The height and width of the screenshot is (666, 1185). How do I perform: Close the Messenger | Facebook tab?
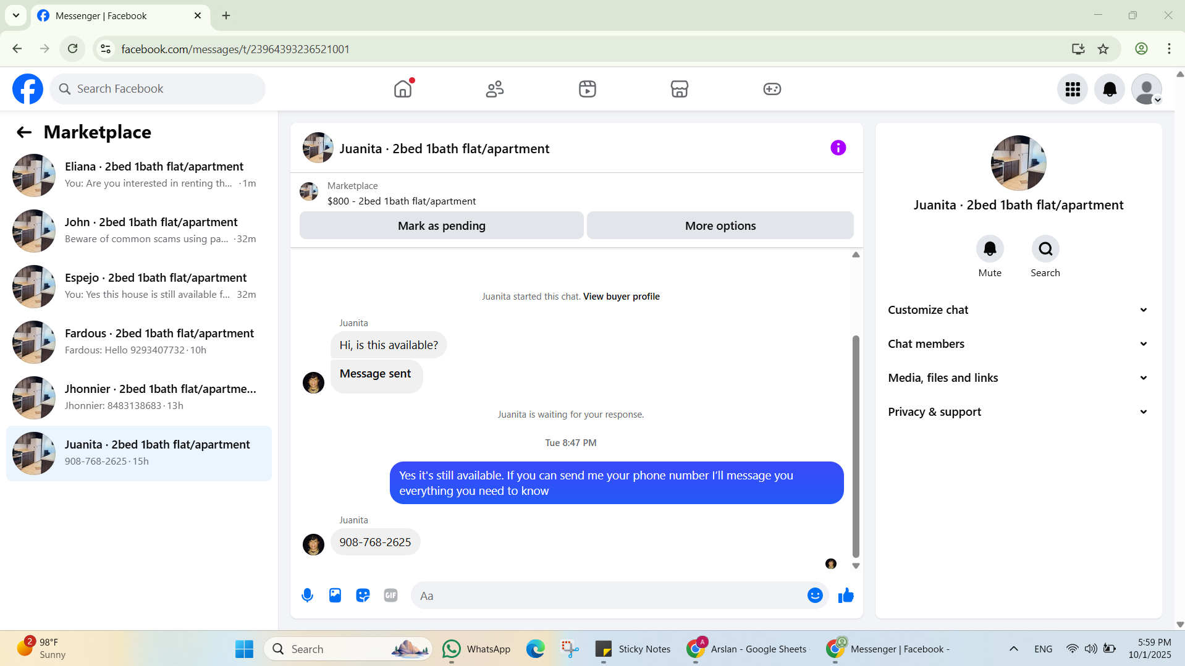[x=198, y=15]
